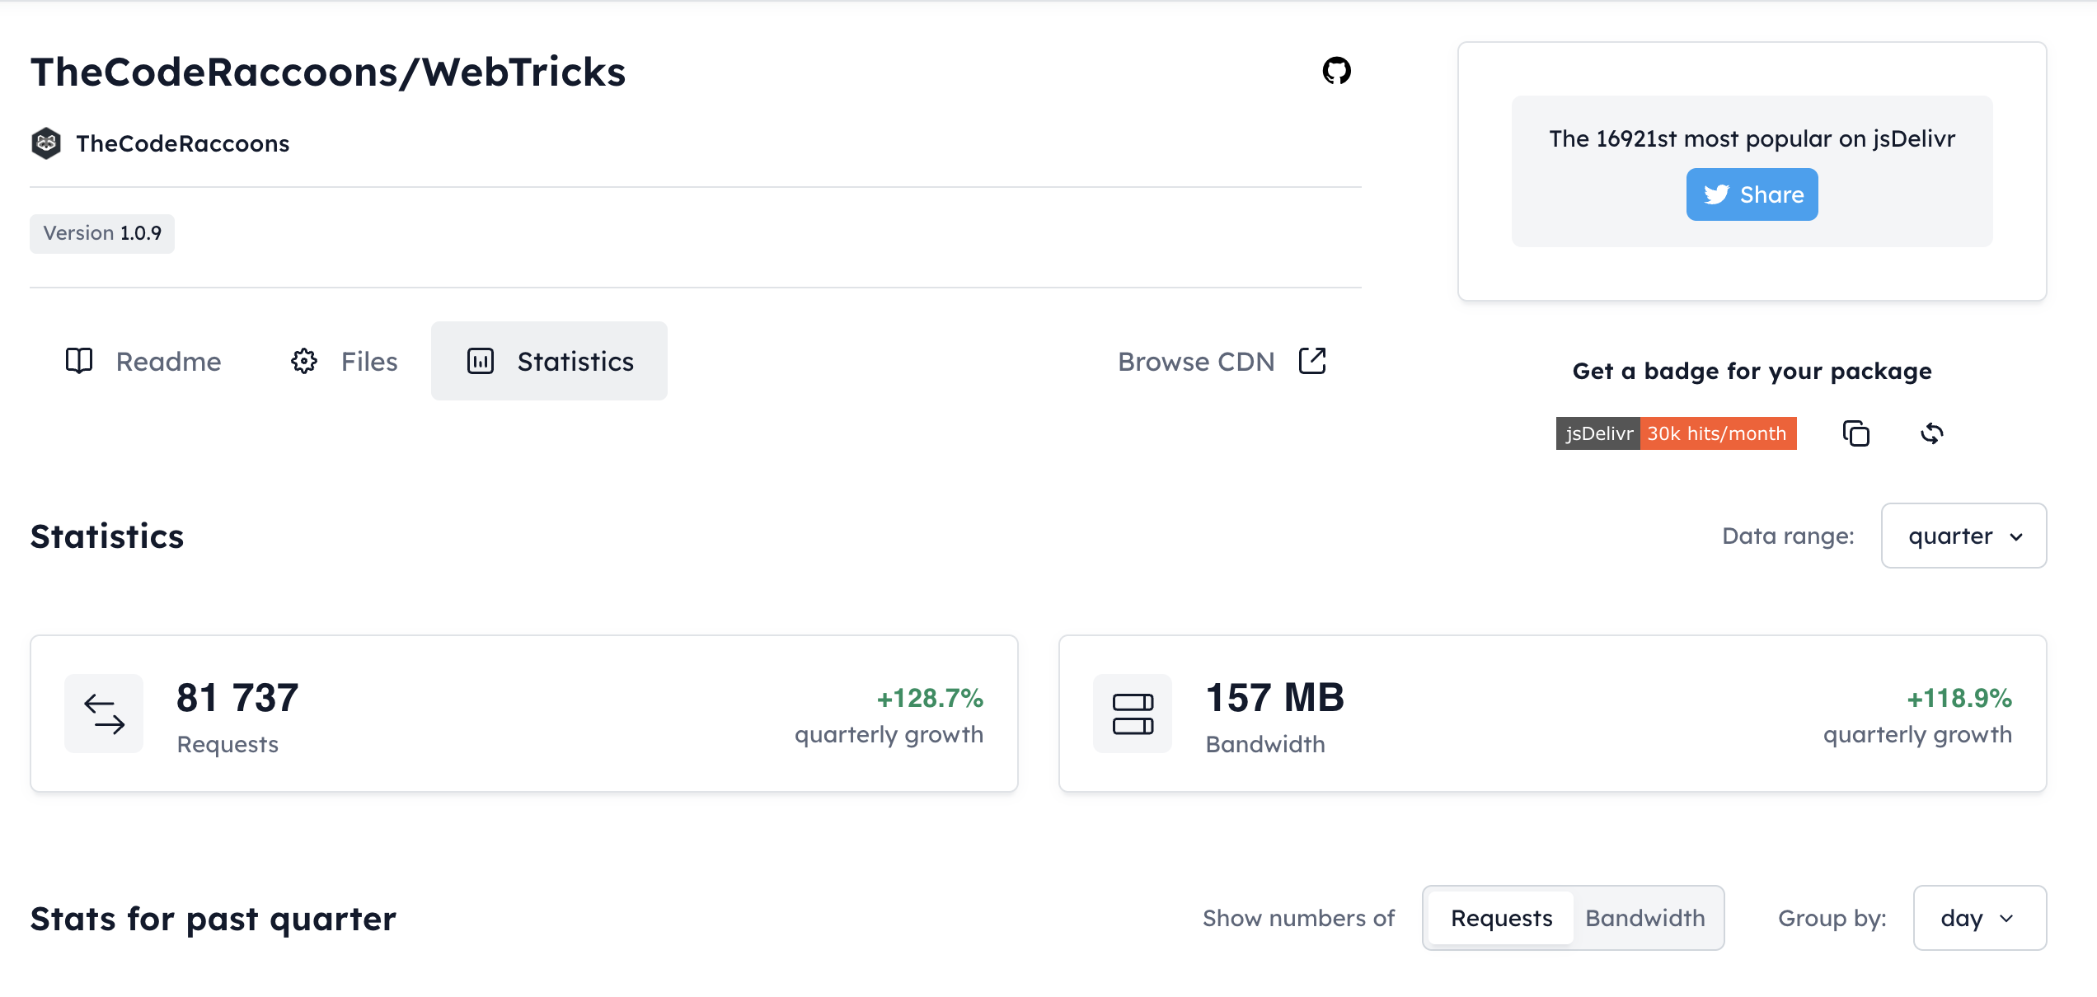Click the Browse CDN external link icon
This screenshot has width=2097, height=997.
pos(1312,361)
